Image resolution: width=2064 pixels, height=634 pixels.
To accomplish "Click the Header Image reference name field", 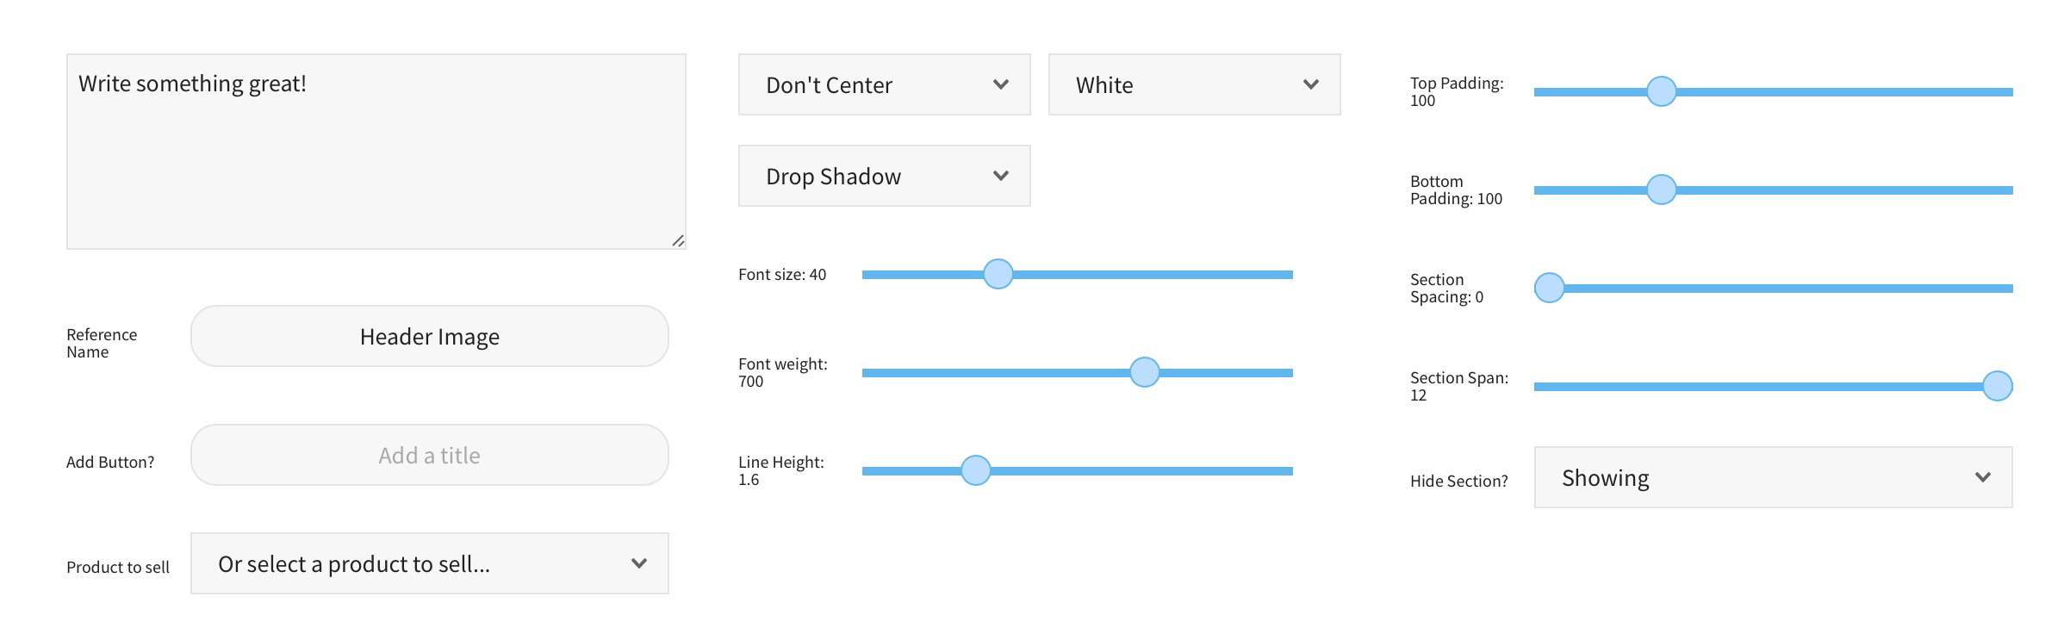I will [428, 336].
